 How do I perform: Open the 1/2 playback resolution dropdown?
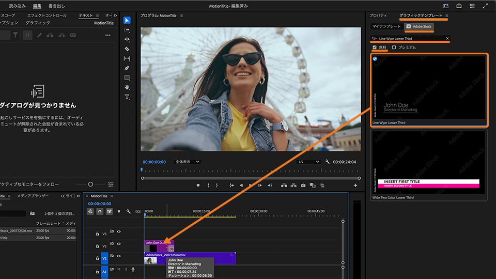pyautogui.click(x=307, y=162)
